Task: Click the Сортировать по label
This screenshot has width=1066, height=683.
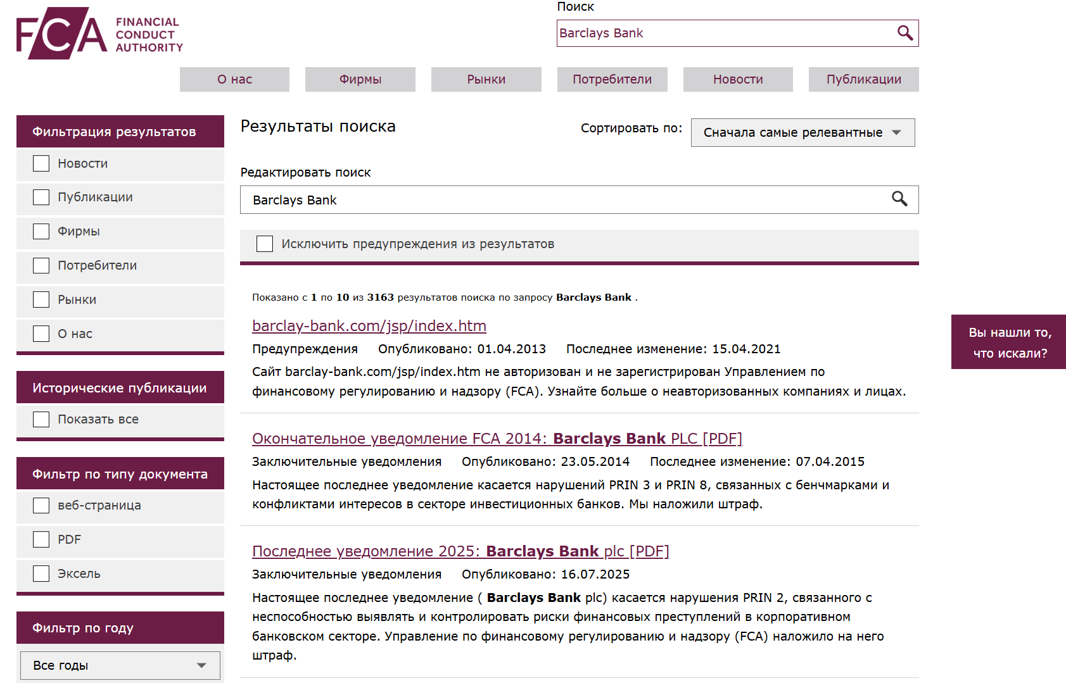Action: coord(631,128)
